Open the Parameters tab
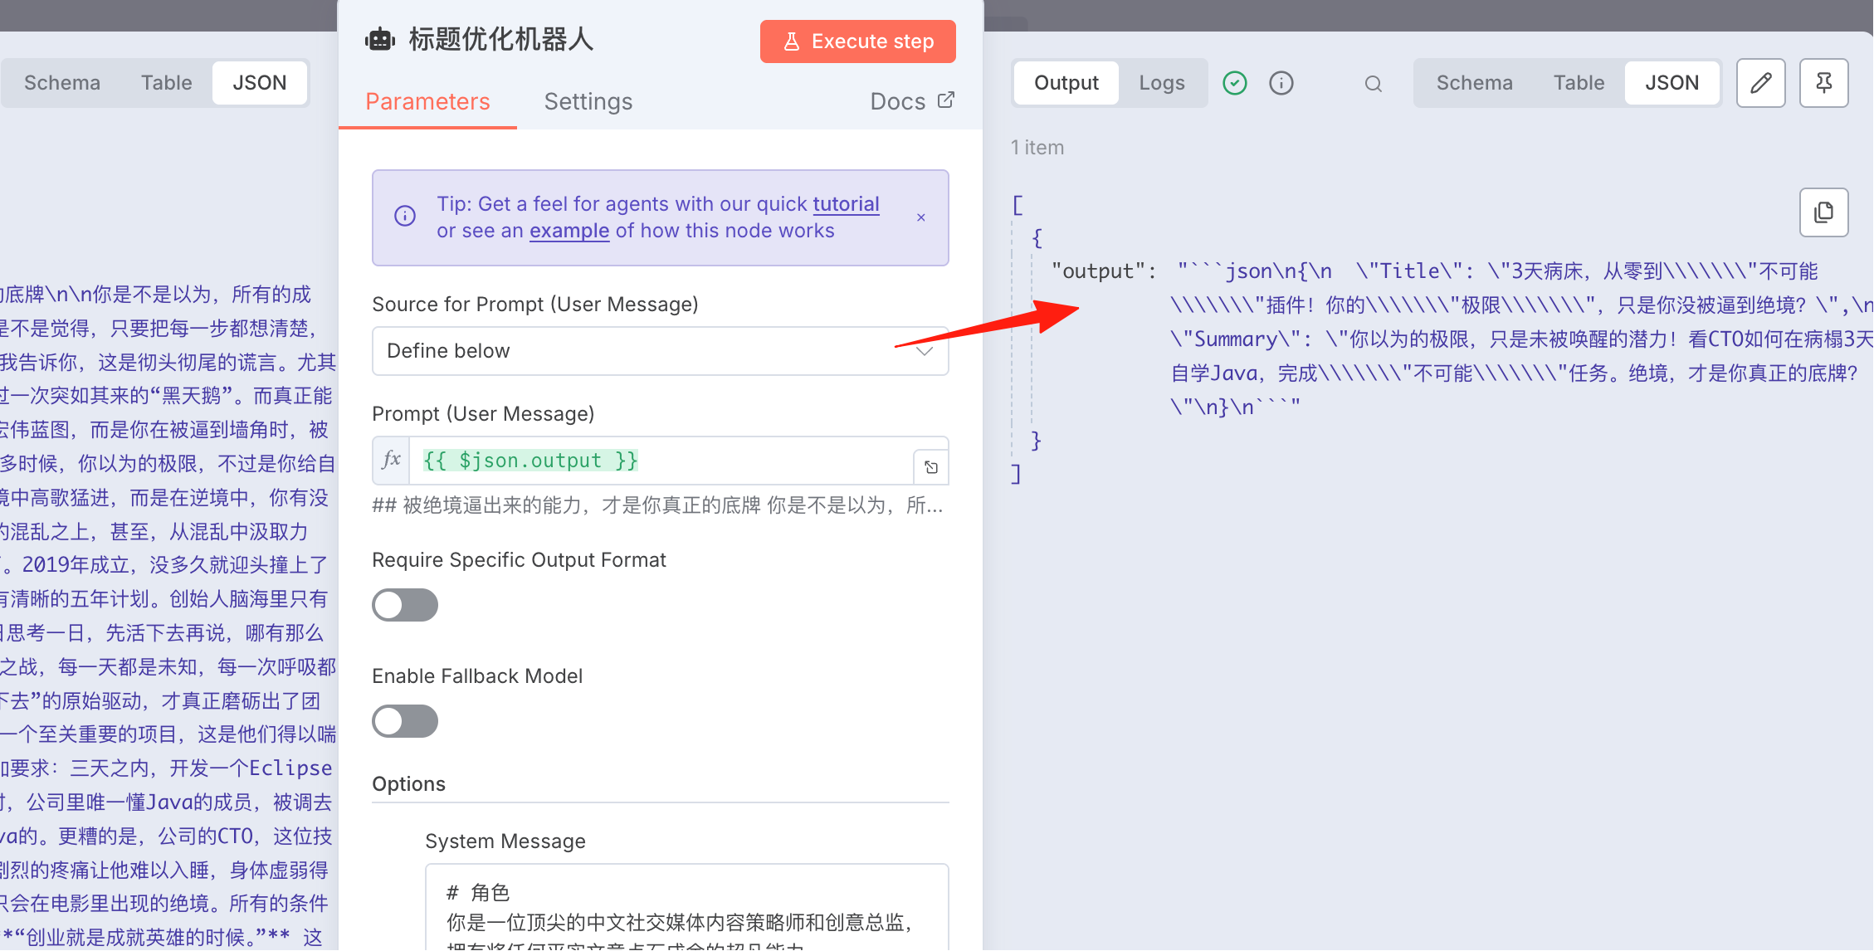1874x951 pixels. [427, 101]
